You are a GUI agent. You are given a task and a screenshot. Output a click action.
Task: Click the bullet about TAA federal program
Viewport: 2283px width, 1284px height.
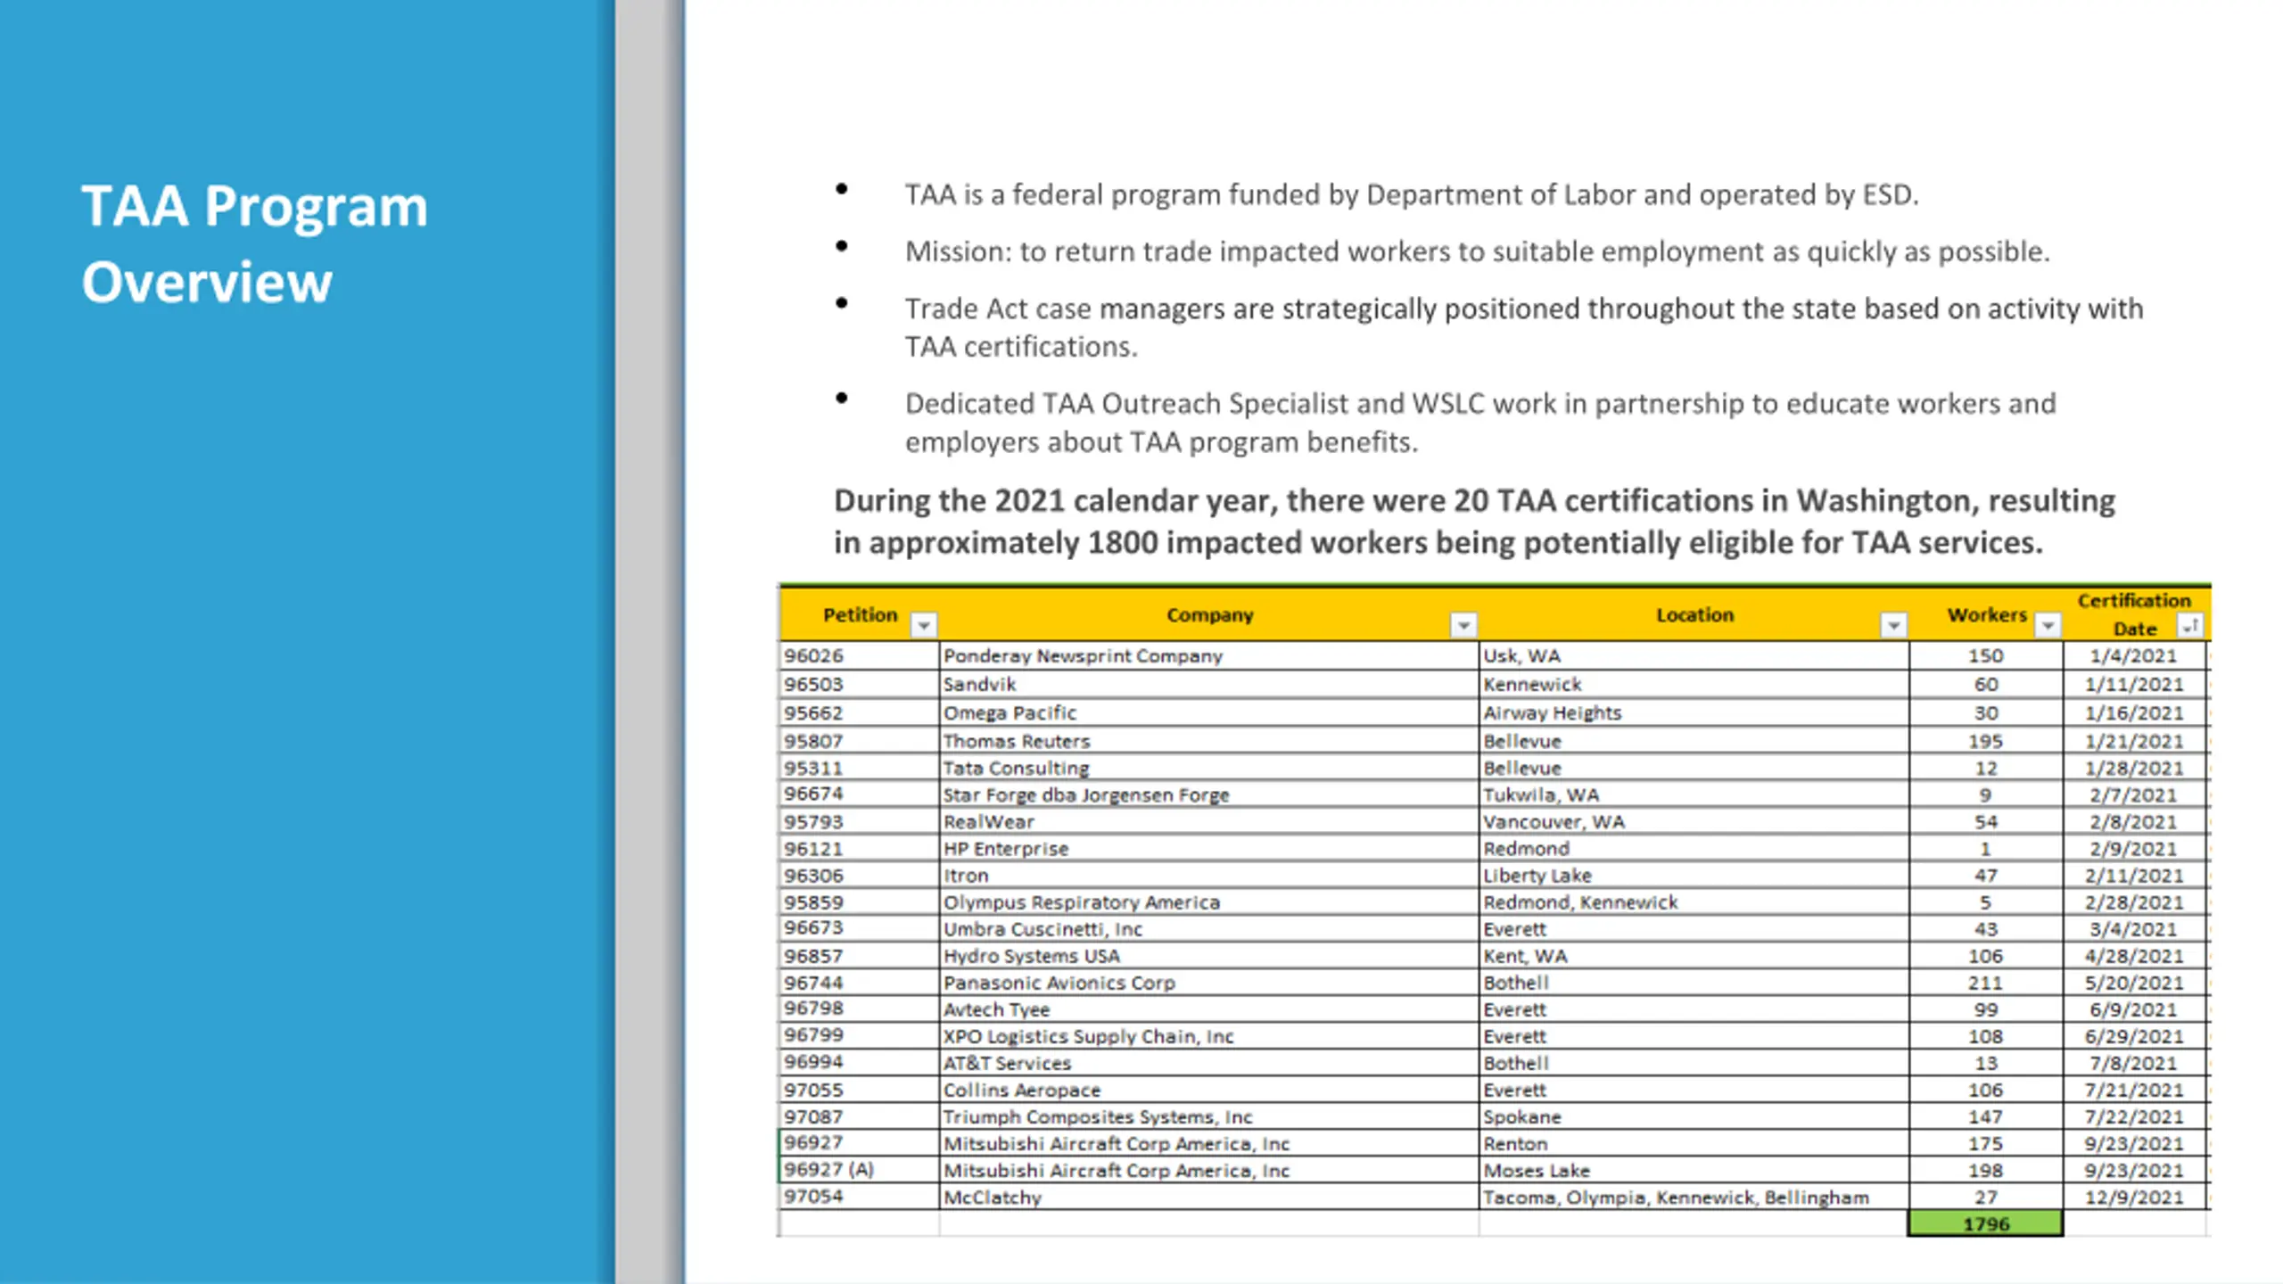(1412, 194)
